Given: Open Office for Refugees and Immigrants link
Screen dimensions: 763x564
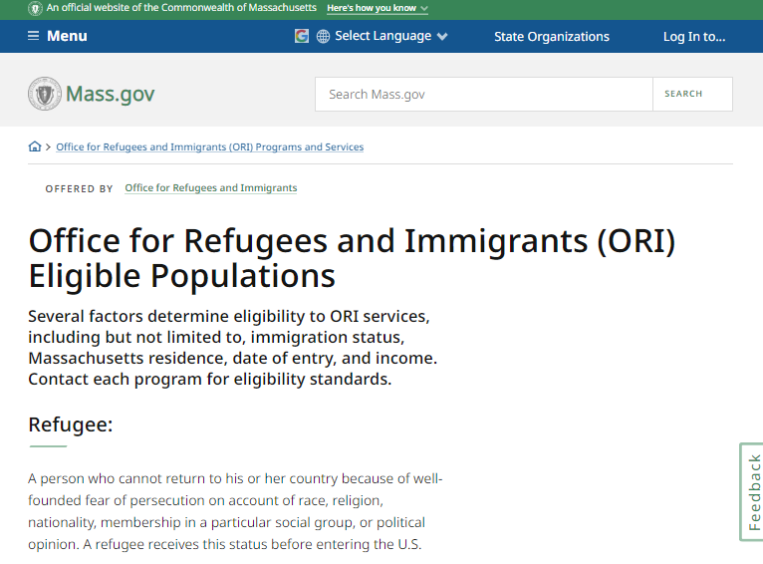Looking at the screenshot, I should 211,188.
